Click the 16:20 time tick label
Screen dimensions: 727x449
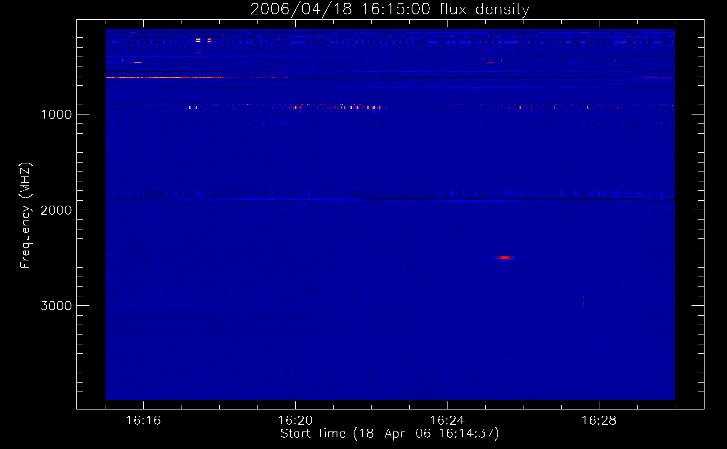(x=295, y=420)
